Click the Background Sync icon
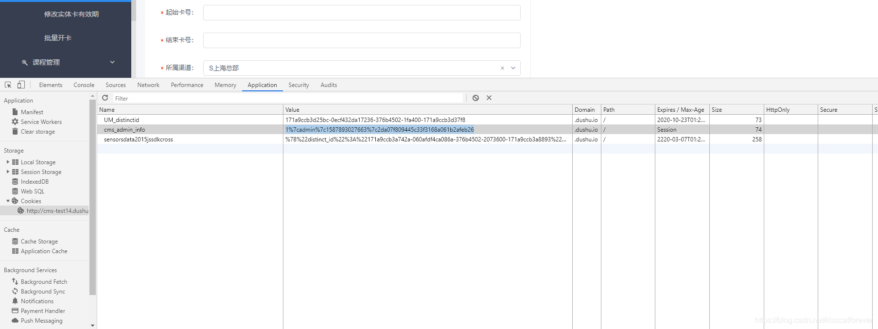 [15, 291]
